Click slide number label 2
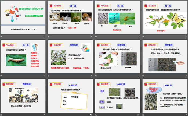This screenshot has width=188, height=116. [91, 36]
